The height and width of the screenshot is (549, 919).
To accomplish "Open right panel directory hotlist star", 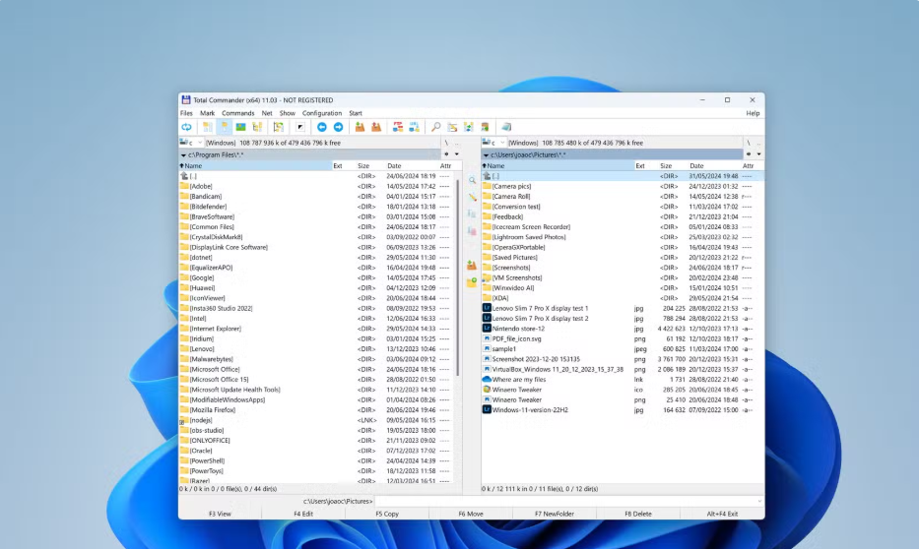I will click(x=749, y=154).
